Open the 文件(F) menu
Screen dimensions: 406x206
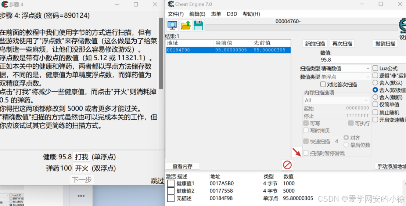click(176, 14)
